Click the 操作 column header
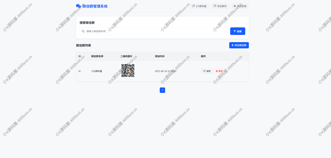Viewport: 331px width, 158px height. [203, 56]
